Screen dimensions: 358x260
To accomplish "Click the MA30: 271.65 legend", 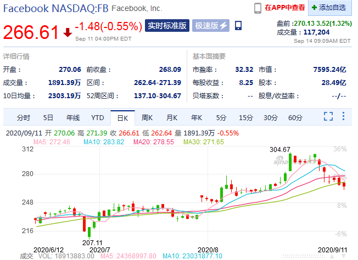I will tap(204, 142).
